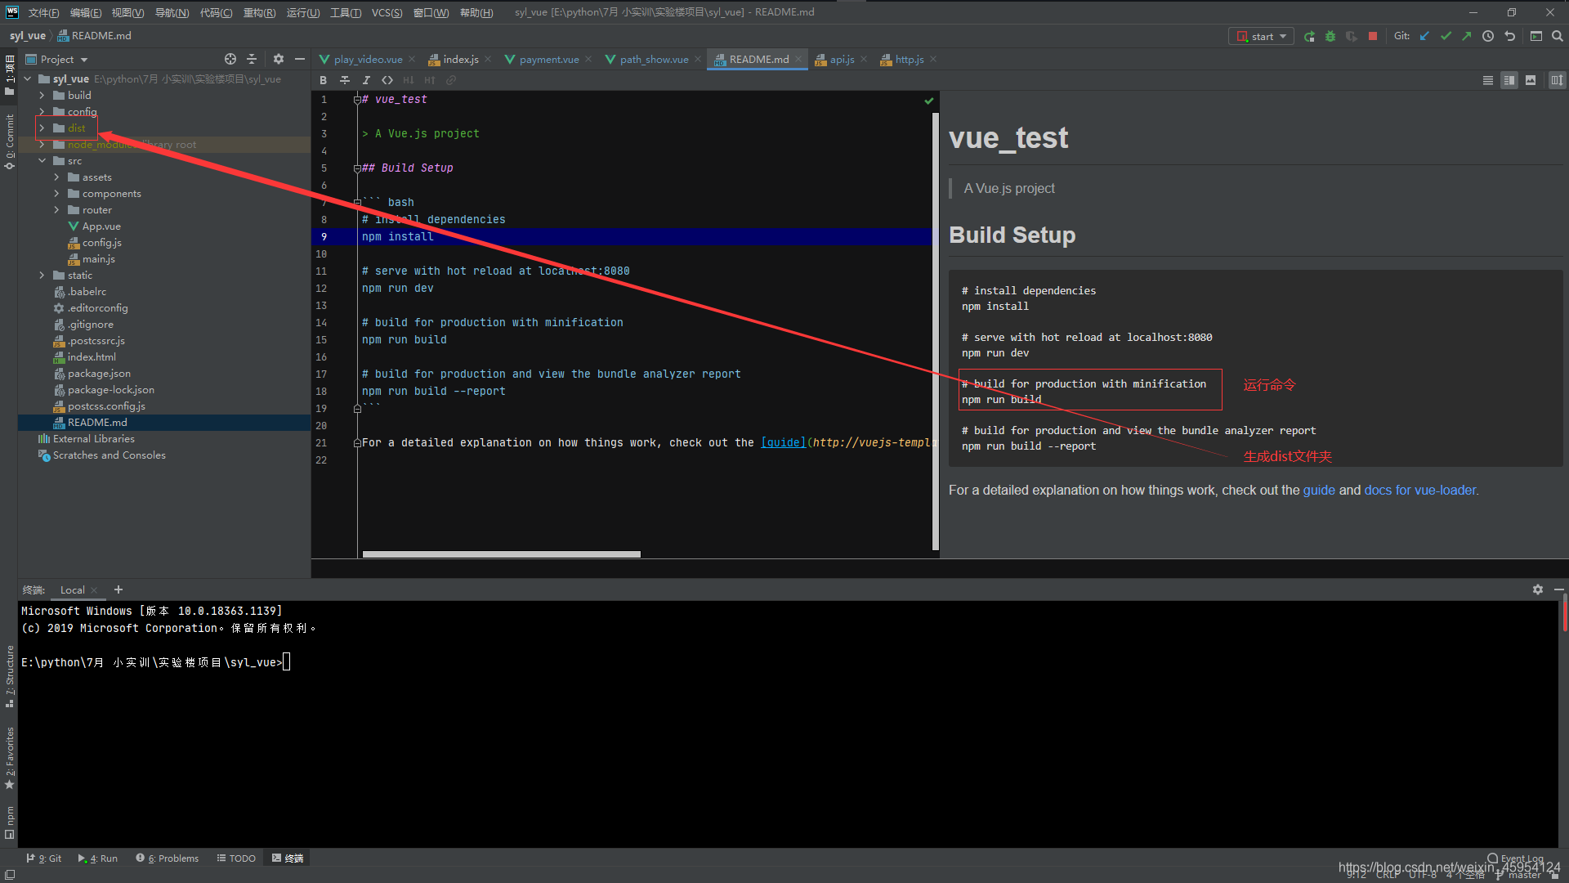1569x883 pixels.
Task: Click the Debug bug icon
Action: point(1330,36)
